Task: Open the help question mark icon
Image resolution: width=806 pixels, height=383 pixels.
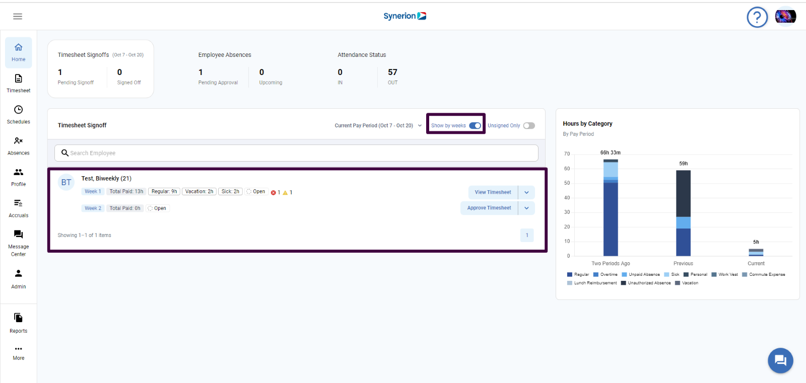Action: click(757, 17)
